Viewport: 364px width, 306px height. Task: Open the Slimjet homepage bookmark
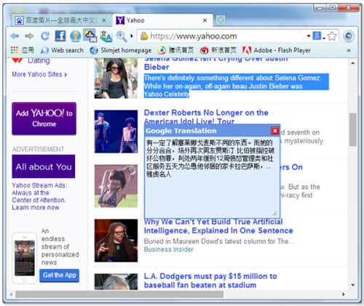tap(121, 50)
